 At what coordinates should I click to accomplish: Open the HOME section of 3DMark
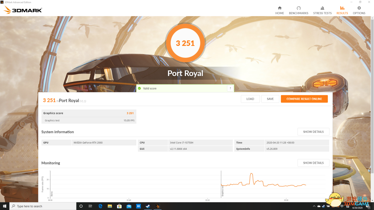tap(280, 10)
